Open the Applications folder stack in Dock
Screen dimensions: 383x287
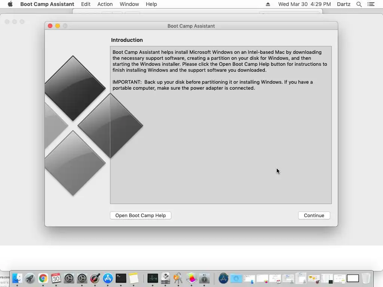(224, 278)
